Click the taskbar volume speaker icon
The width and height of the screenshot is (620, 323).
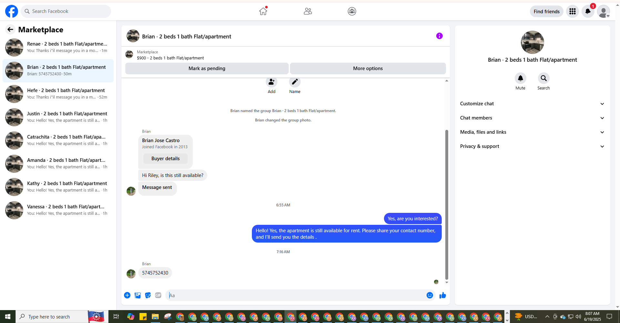[578, 317]
